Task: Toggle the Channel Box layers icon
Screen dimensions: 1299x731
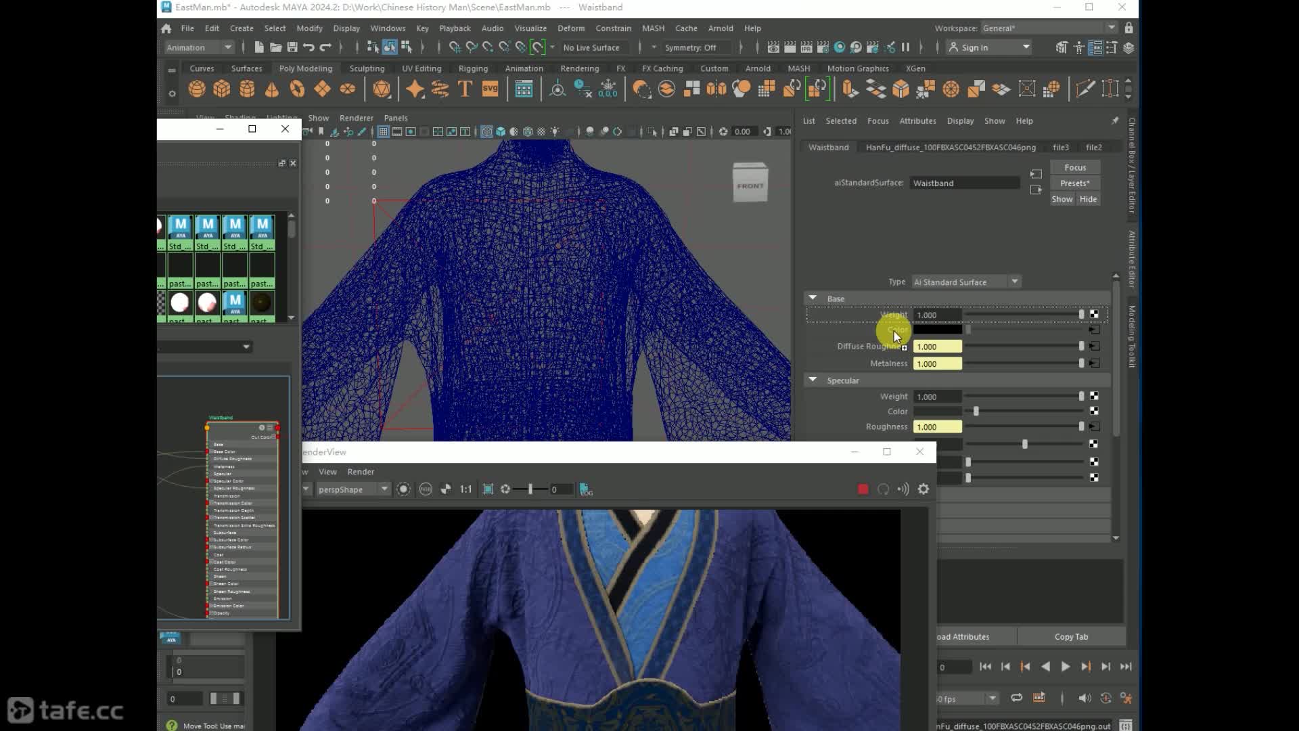Action: click(1129, 47)
